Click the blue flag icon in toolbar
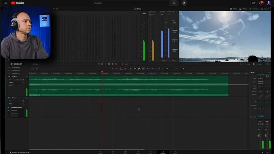 tap(148, 68)
